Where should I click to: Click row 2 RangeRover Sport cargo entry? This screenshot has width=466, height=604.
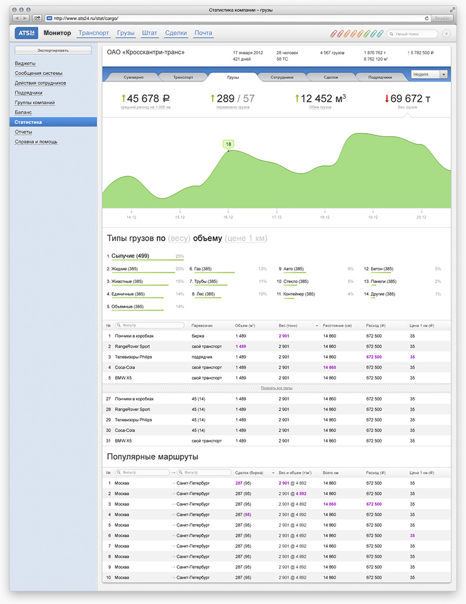(277, 347)
